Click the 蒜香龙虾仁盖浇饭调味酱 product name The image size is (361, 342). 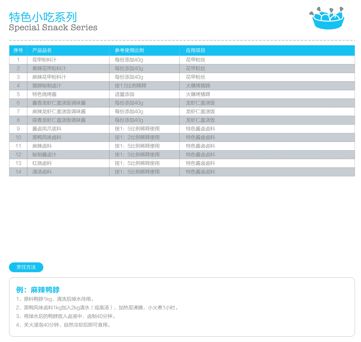tap(59, 120)
